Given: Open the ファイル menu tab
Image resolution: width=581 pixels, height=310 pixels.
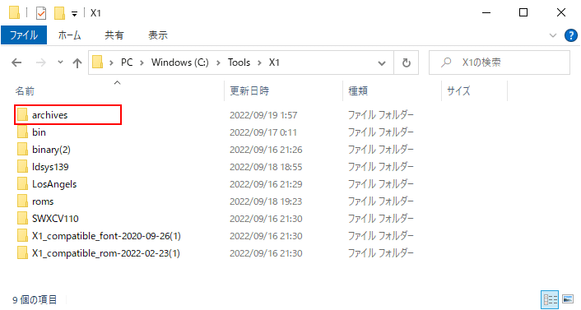Looking at the screenshot, I should point(24,35).
